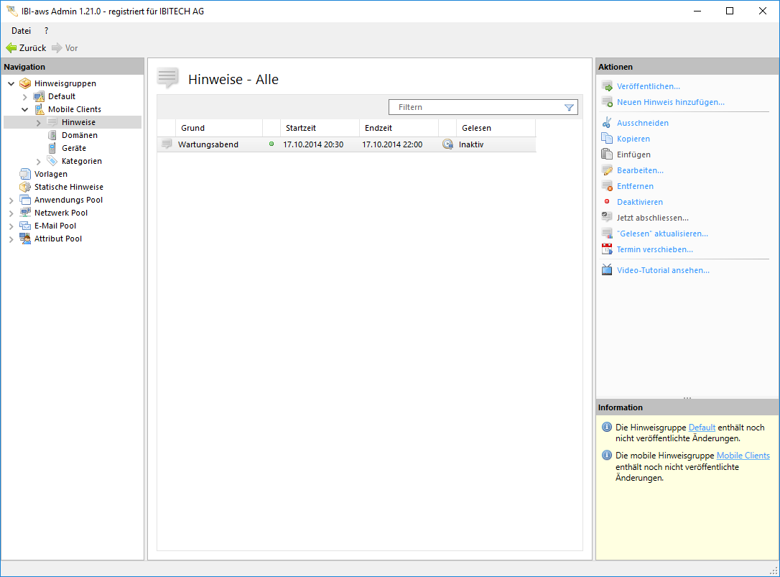Screen dimensions: 780x577
Task: Click the Termin verschieben calendar icon
Action: point(607,249)
